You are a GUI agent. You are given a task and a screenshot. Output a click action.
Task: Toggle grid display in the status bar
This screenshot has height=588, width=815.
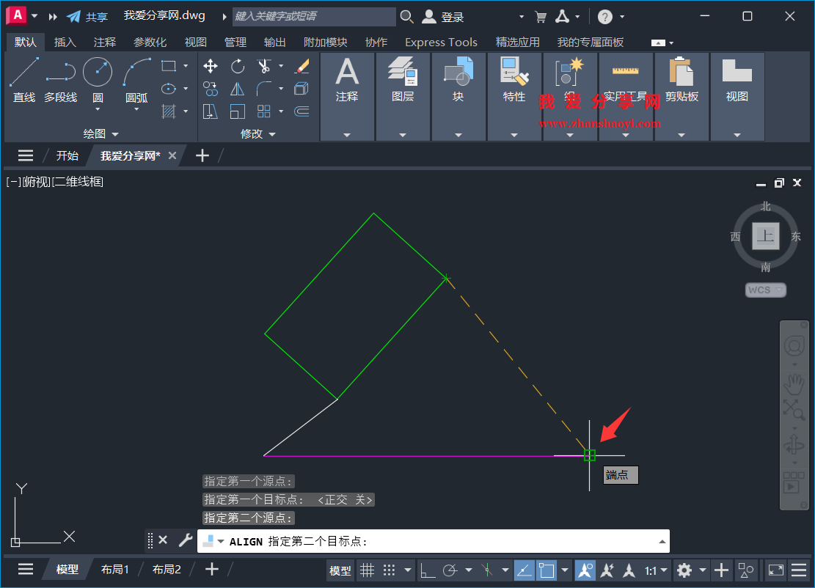[367, 570]
